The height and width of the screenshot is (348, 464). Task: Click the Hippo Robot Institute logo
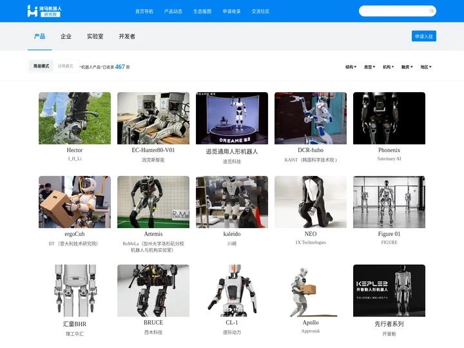[x=44, y=11]
